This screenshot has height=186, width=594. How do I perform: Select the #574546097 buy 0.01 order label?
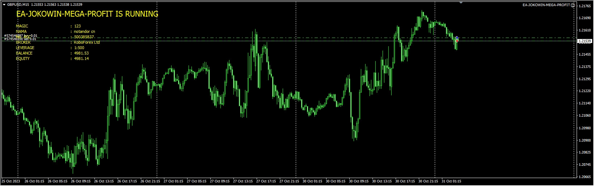pos(21,36)
